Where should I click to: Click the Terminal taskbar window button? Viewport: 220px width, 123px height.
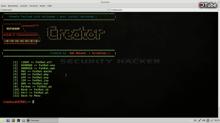click(x=42, y=120)
